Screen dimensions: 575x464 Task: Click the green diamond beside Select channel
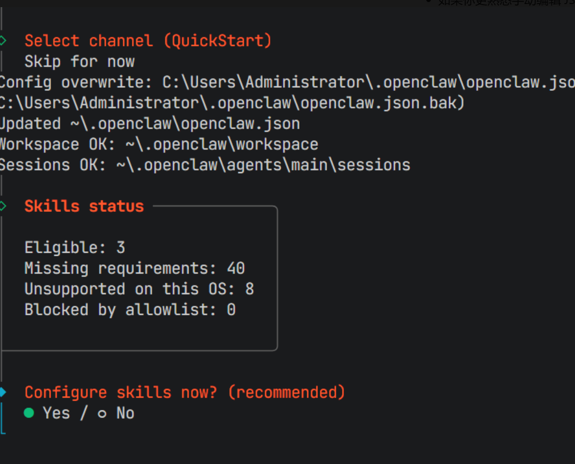tap(3, 40)
